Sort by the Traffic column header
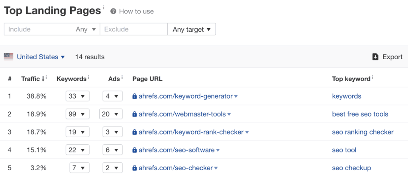This screenshot has width=408, height=175. [x=33, y=79]
